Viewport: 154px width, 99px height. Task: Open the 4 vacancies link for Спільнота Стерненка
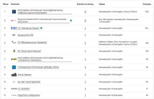click(85, 59)
